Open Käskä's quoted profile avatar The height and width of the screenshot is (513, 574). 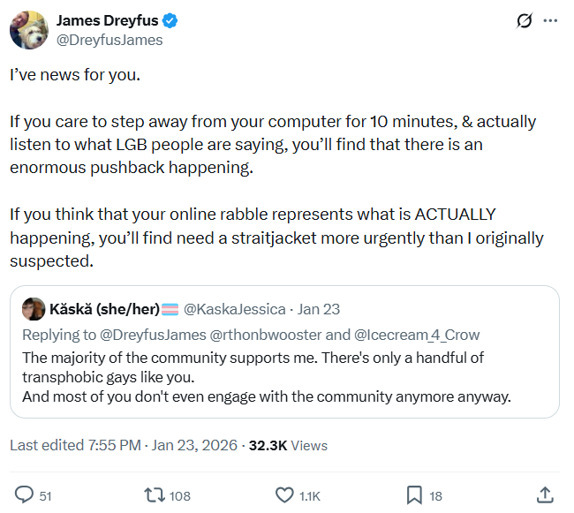tap(34, 309)
